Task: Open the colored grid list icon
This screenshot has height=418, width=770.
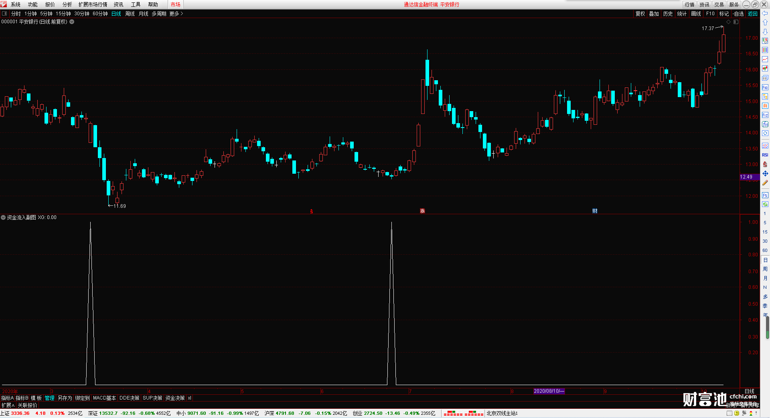Action: click(x=765, y=50)
